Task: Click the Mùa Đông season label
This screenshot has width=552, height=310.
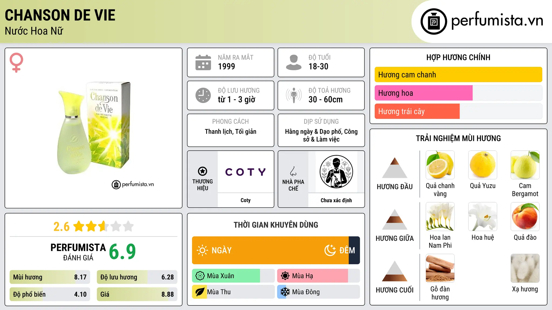Action: coord(306,292)
